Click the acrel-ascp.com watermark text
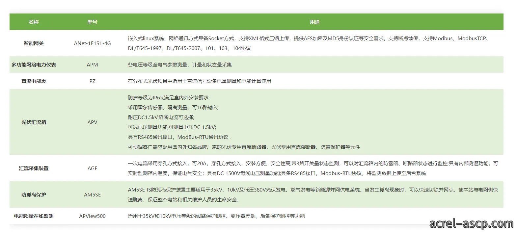This screenshot has height=232, width=517. pos(471,223)
